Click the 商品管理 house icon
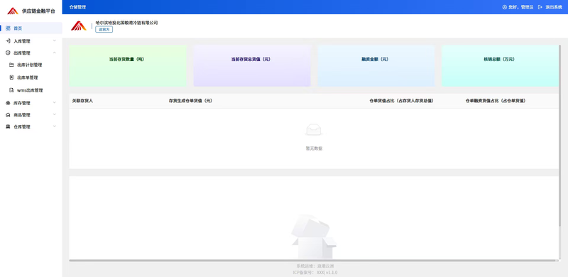The height and width of the screenshot is (277, 568). [x=8, y=115]
